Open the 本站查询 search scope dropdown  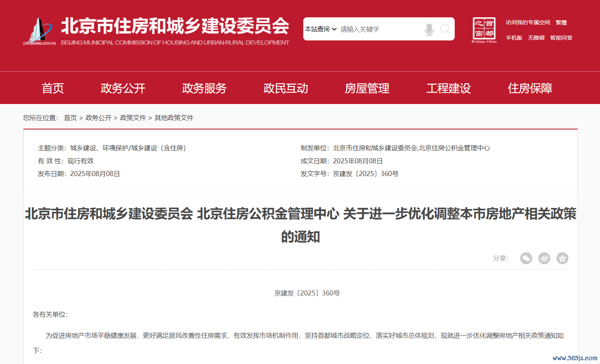point(321,29)
